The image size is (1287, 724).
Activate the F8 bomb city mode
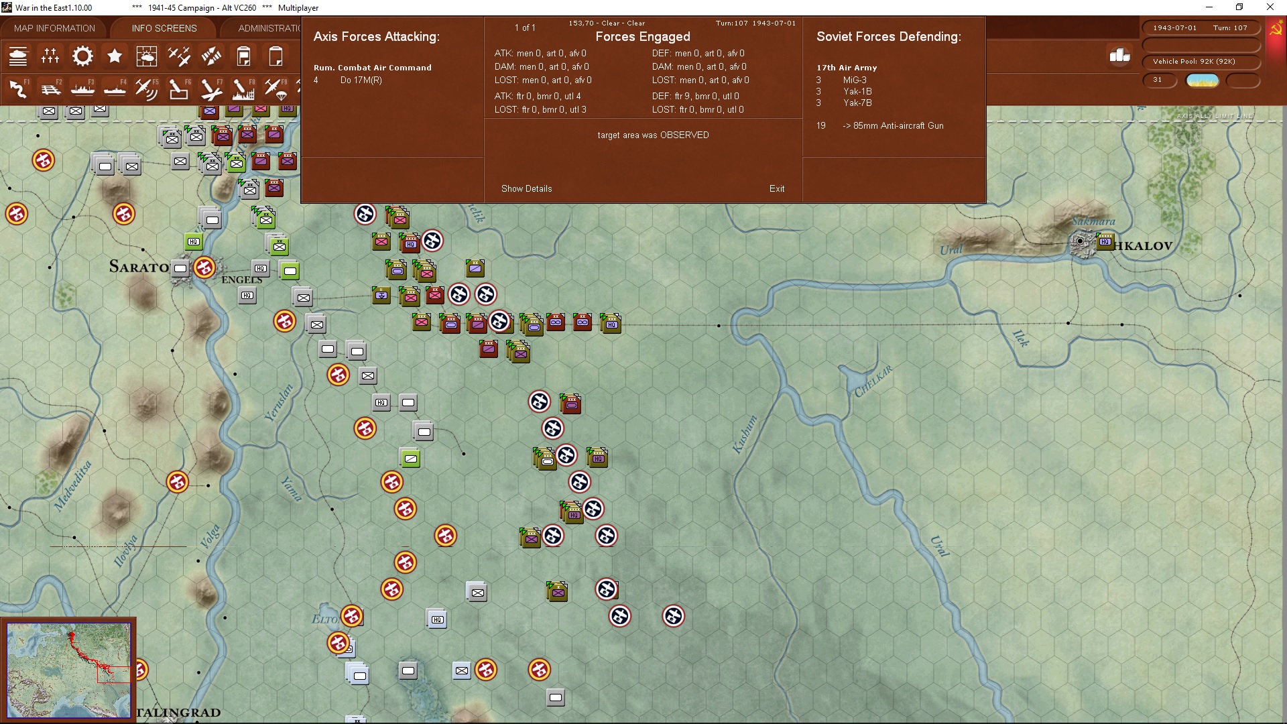point(243,88)
